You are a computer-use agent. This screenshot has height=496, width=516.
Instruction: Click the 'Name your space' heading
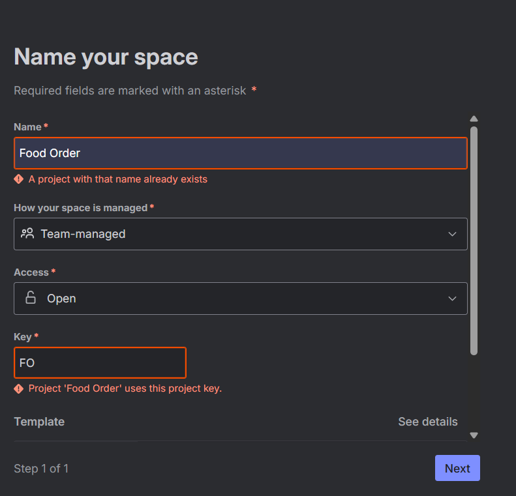(106, 57)
